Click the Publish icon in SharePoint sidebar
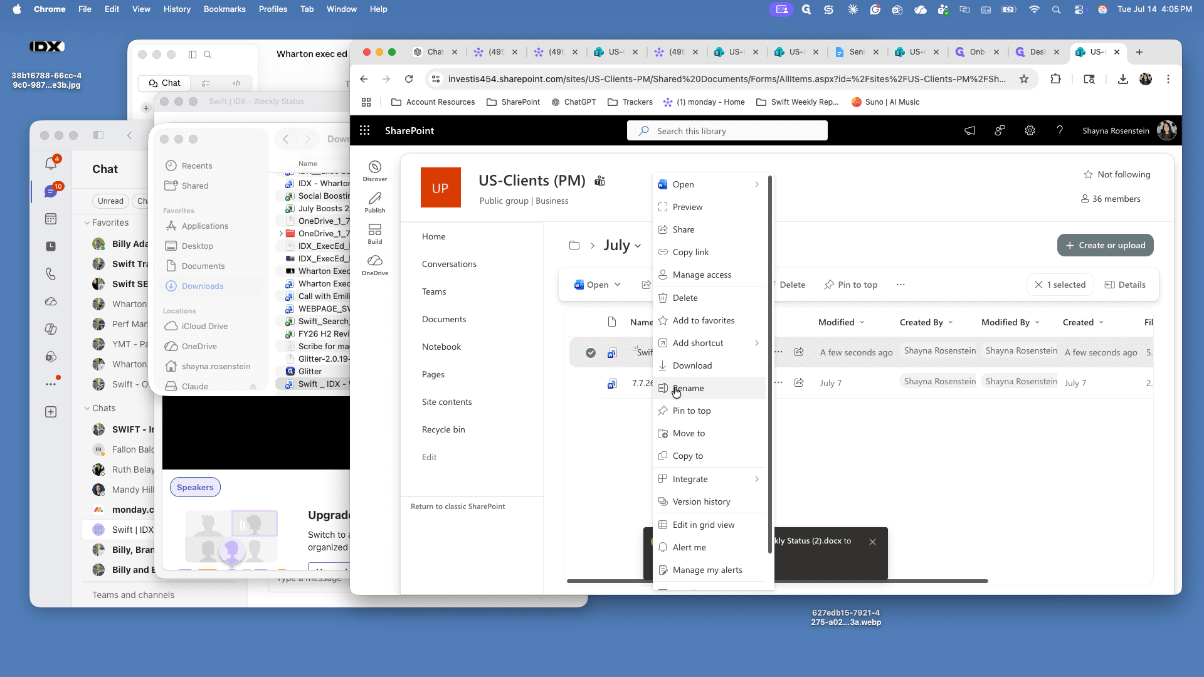Screen dimensions: 1204x677 [375, 202]
